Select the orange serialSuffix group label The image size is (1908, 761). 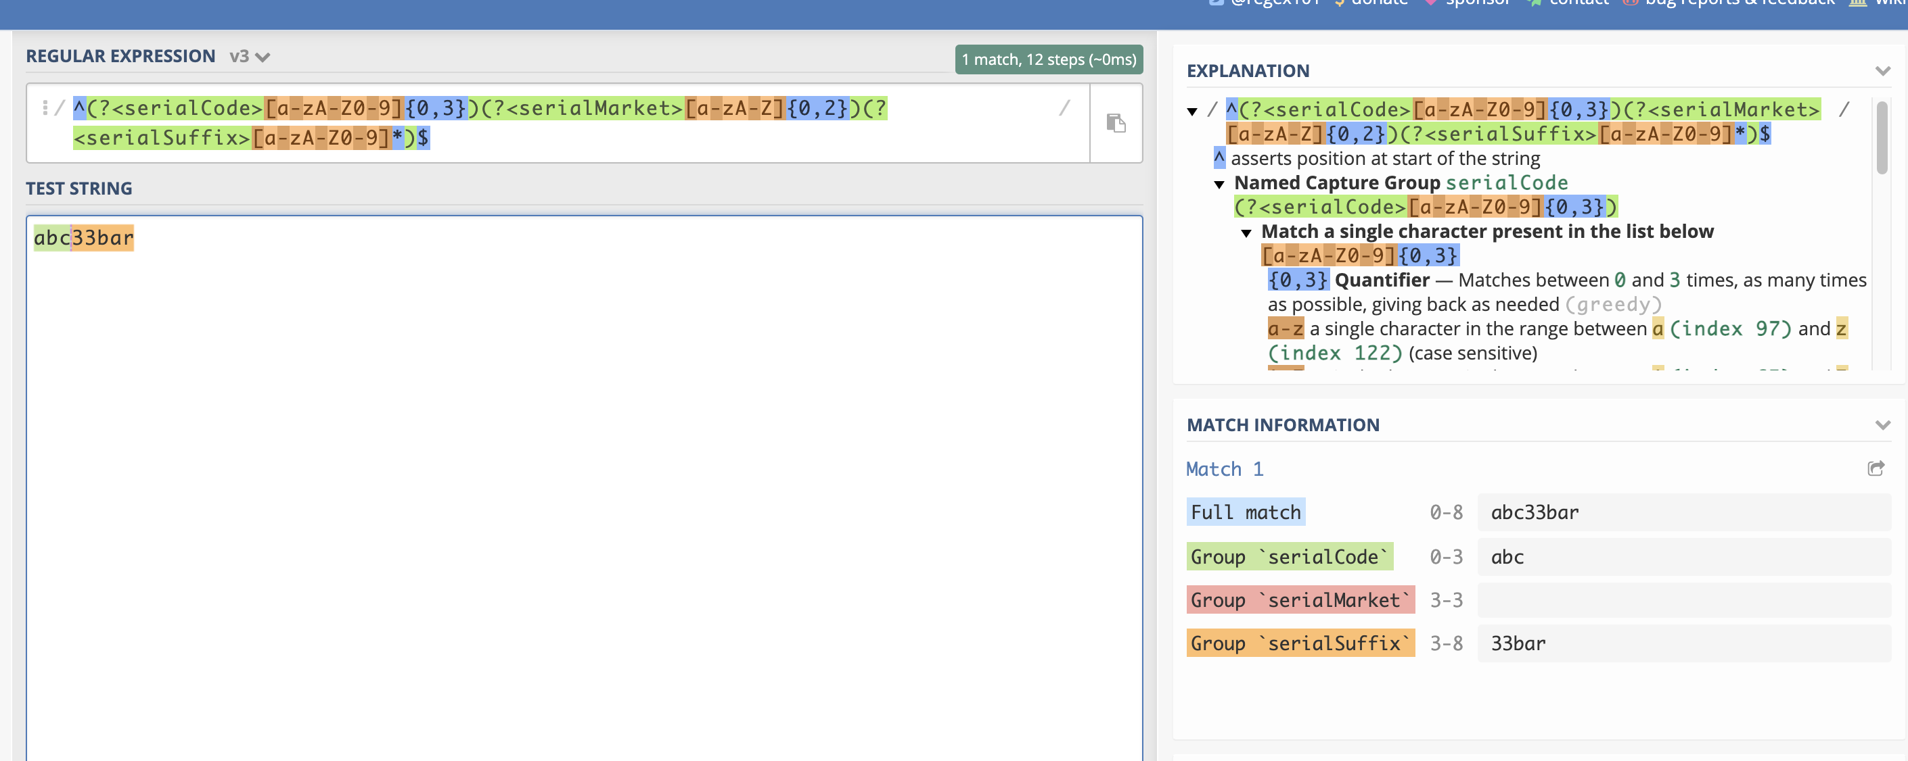click(1300, 643)
